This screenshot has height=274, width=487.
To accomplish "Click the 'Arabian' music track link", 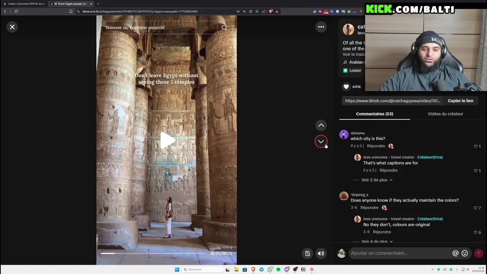I will click(x=354, y=62).
